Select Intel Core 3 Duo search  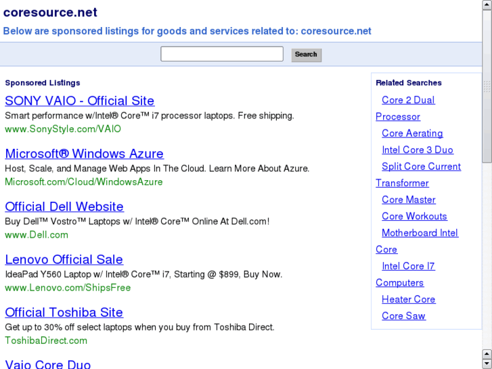(418, 150)
